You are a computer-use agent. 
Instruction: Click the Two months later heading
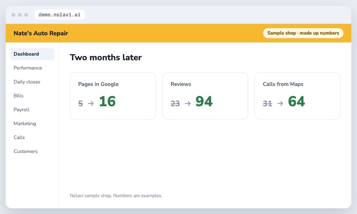[106, 57]
